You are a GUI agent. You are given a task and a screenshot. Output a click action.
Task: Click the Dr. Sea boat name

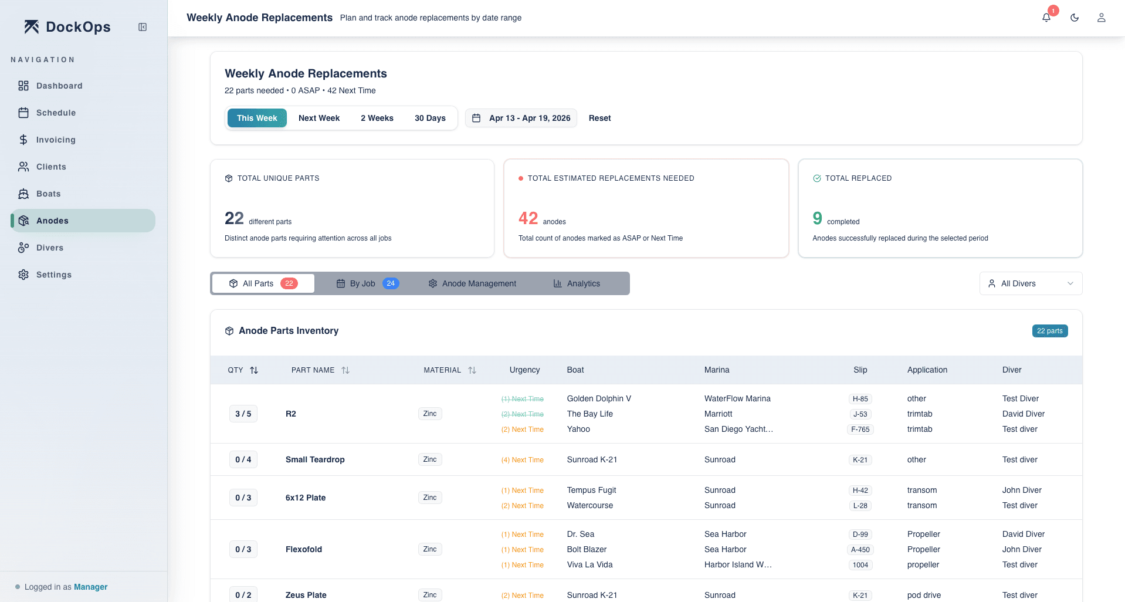tap(581, 534)
